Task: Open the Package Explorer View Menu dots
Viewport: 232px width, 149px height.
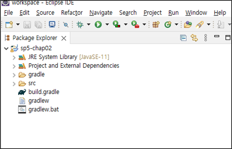Action: pyautogui.click(x=205, y=38)
